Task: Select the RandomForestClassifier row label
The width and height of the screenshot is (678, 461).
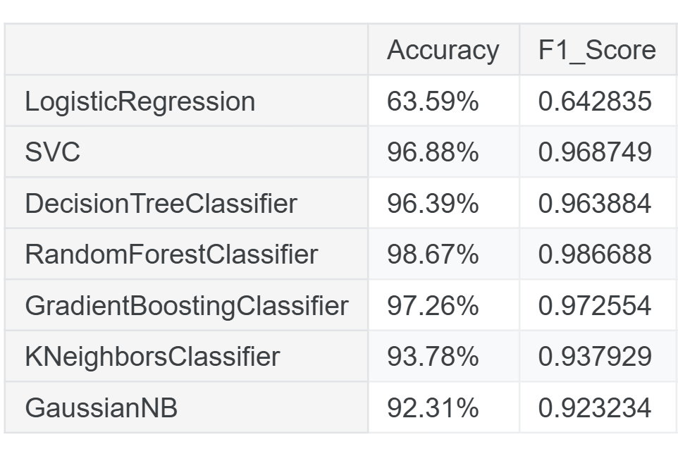Action: tap(186, 254)
